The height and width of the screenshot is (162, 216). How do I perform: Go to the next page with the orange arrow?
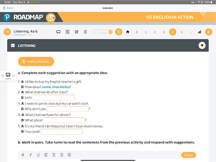(x=209, y=32)
